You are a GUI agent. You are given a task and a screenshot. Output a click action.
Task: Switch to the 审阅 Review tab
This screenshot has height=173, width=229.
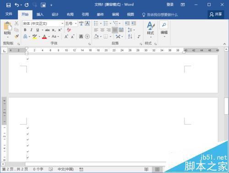coord(115,15)
